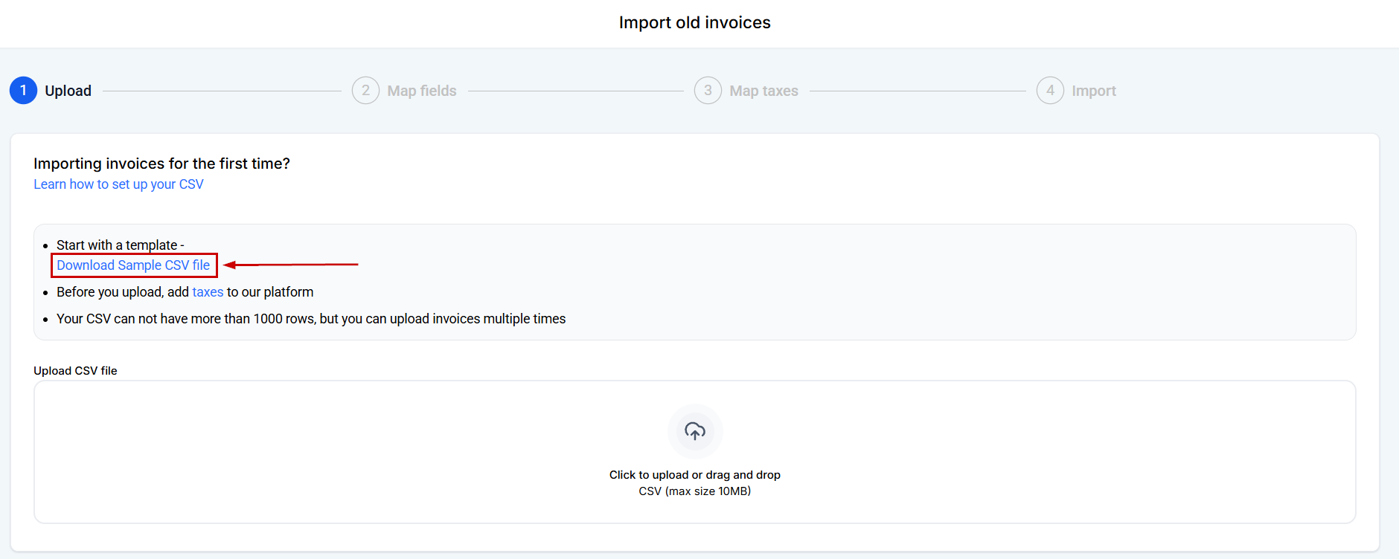
Task: Click 'Click to upload or drag and drop' text
Action: [694, 475]
